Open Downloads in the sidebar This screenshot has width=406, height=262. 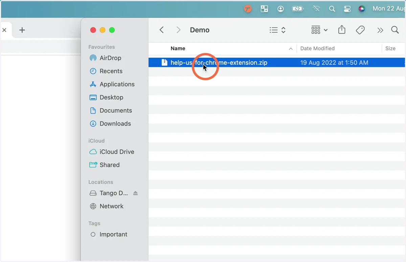click(x=110, y=124)
